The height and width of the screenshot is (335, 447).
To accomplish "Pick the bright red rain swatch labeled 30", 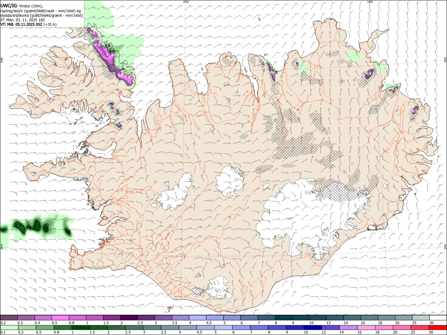I will (438, 327).
